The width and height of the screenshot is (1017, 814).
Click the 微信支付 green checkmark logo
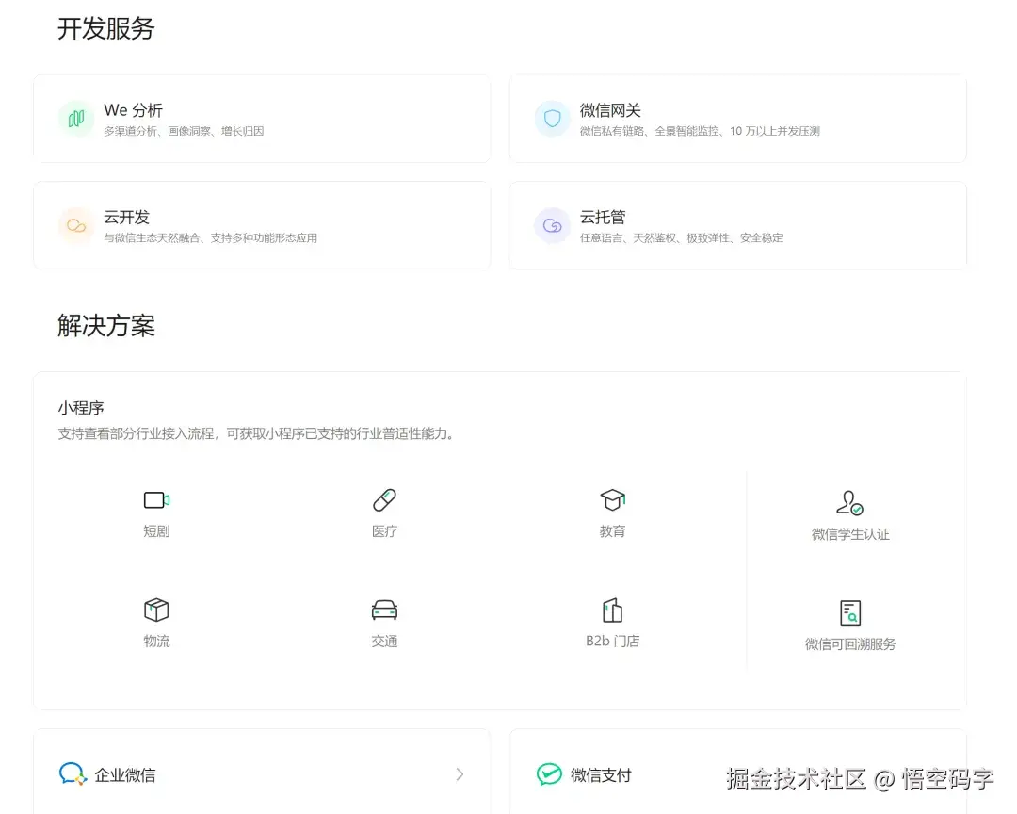click(x=549, y=773)
